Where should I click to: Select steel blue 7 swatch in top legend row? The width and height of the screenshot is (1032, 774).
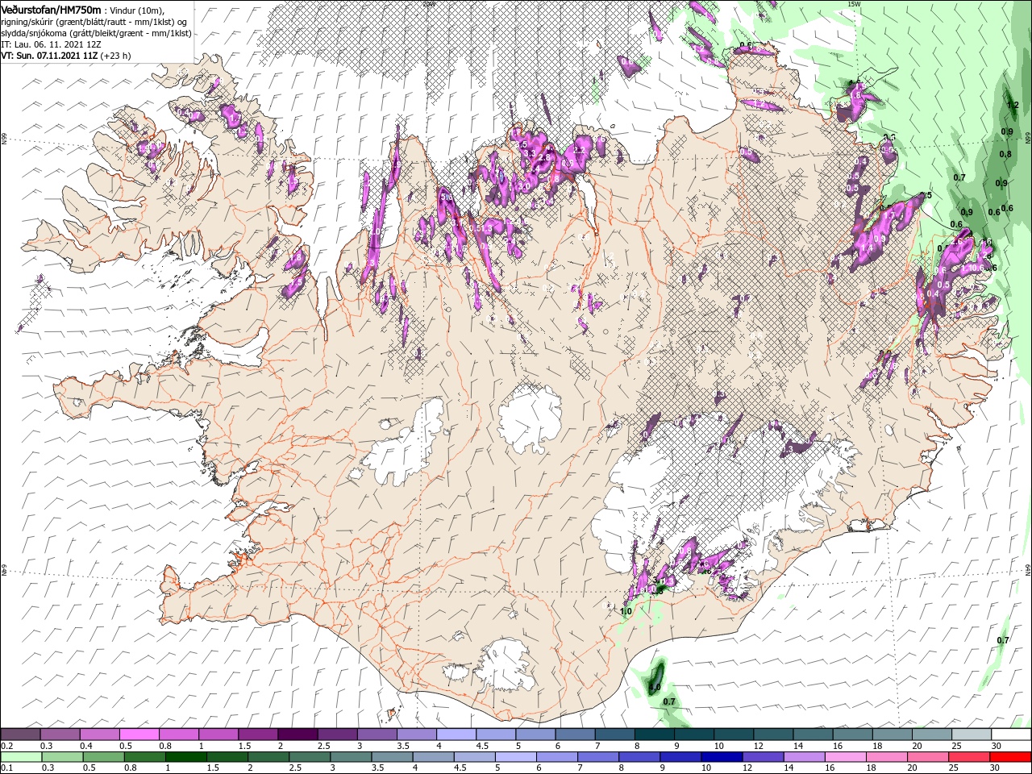(614, 734)
